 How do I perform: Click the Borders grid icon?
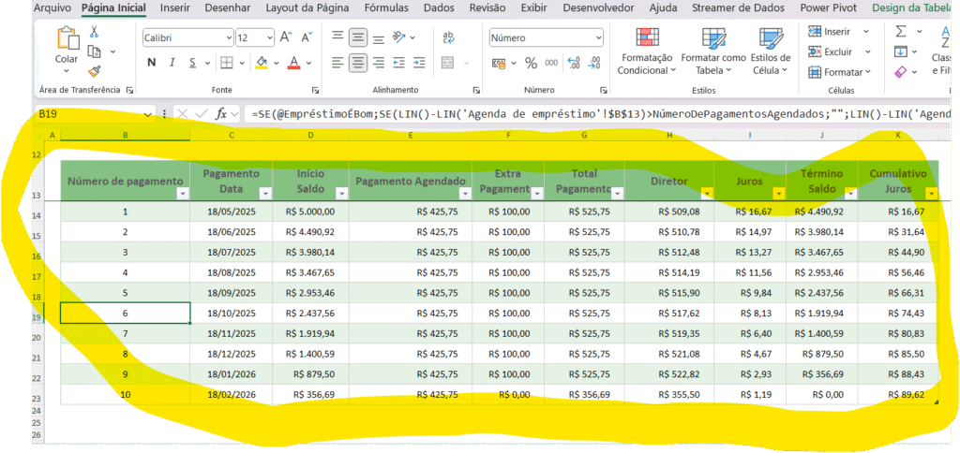click(227, 63)
